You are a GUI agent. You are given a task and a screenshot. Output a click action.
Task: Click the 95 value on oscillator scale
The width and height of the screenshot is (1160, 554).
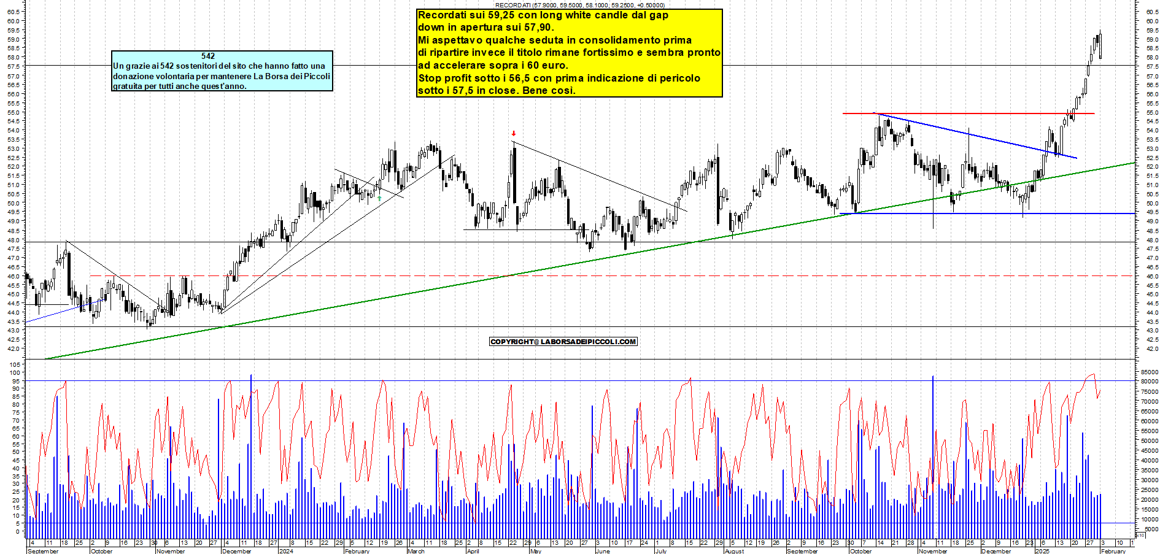point(17,380)
